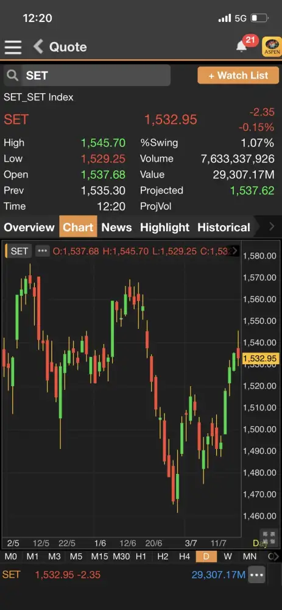Tap the back arrow beside Quote
This screenshot has height=610, width=282.
(x=38, y=47)
